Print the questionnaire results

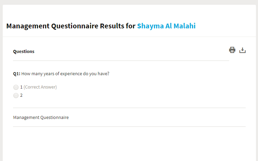click(232, 50)
